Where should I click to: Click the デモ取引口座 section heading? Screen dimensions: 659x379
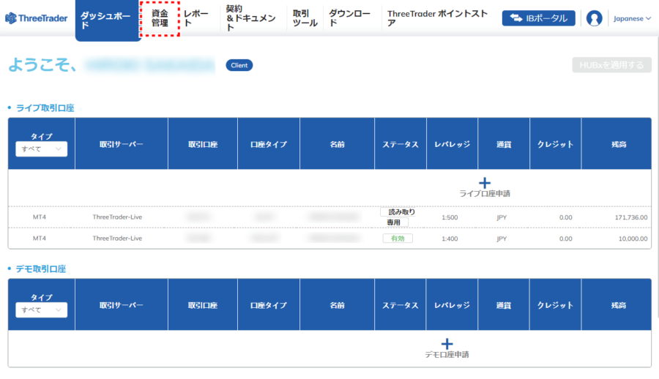click(x=41, y=269)
